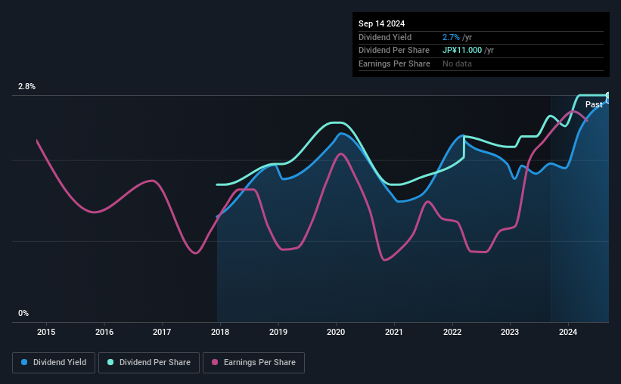
Task: Click the Dividend Yield tooltip row label
Action: [x=385, y=37]
